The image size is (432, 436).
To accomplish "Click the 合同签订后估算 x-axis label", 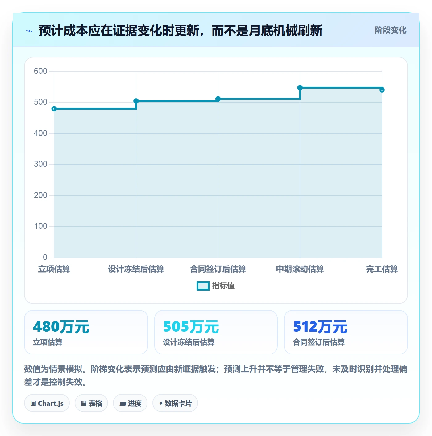I will click(218, 269).
